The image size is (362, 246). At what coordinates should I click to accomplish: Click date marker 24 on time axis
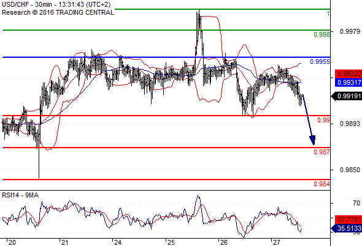click(x=117, y=242)
